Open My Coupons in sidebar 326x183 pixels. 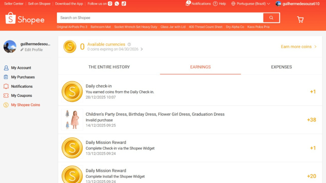tap(22, 96)
